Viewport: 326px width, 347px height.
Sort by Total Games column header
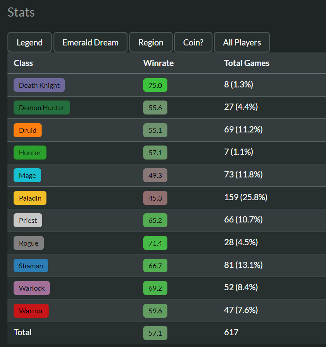pyautogui.click(x=246, y=63)
